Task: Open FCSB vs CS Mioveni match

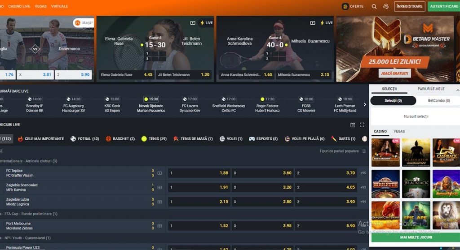Action: click(306, 105)
